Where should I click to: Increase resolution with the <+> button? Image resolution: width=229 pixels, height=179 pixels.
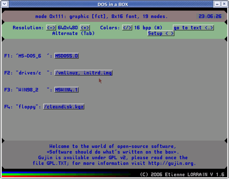[85, 28]
